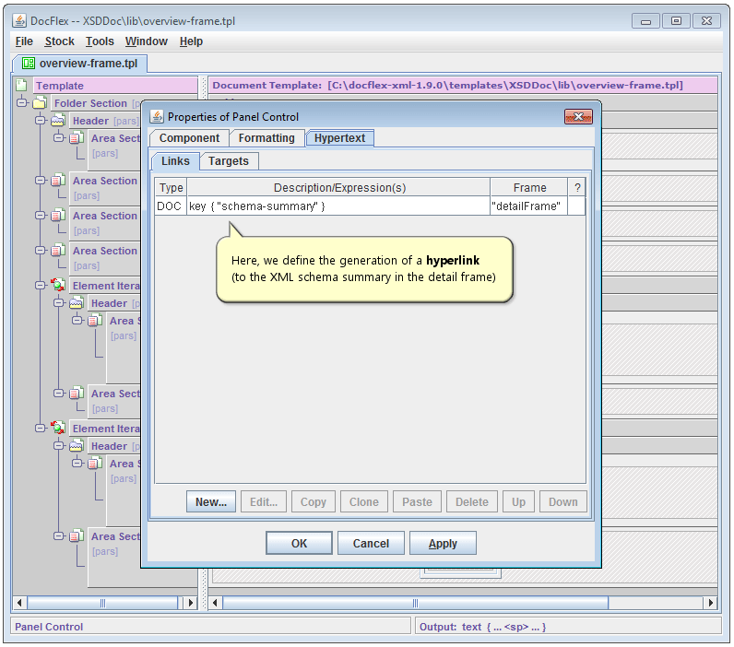Switch to the Component tab
This screenshot has width=734, height=647.
pos(189,138)
